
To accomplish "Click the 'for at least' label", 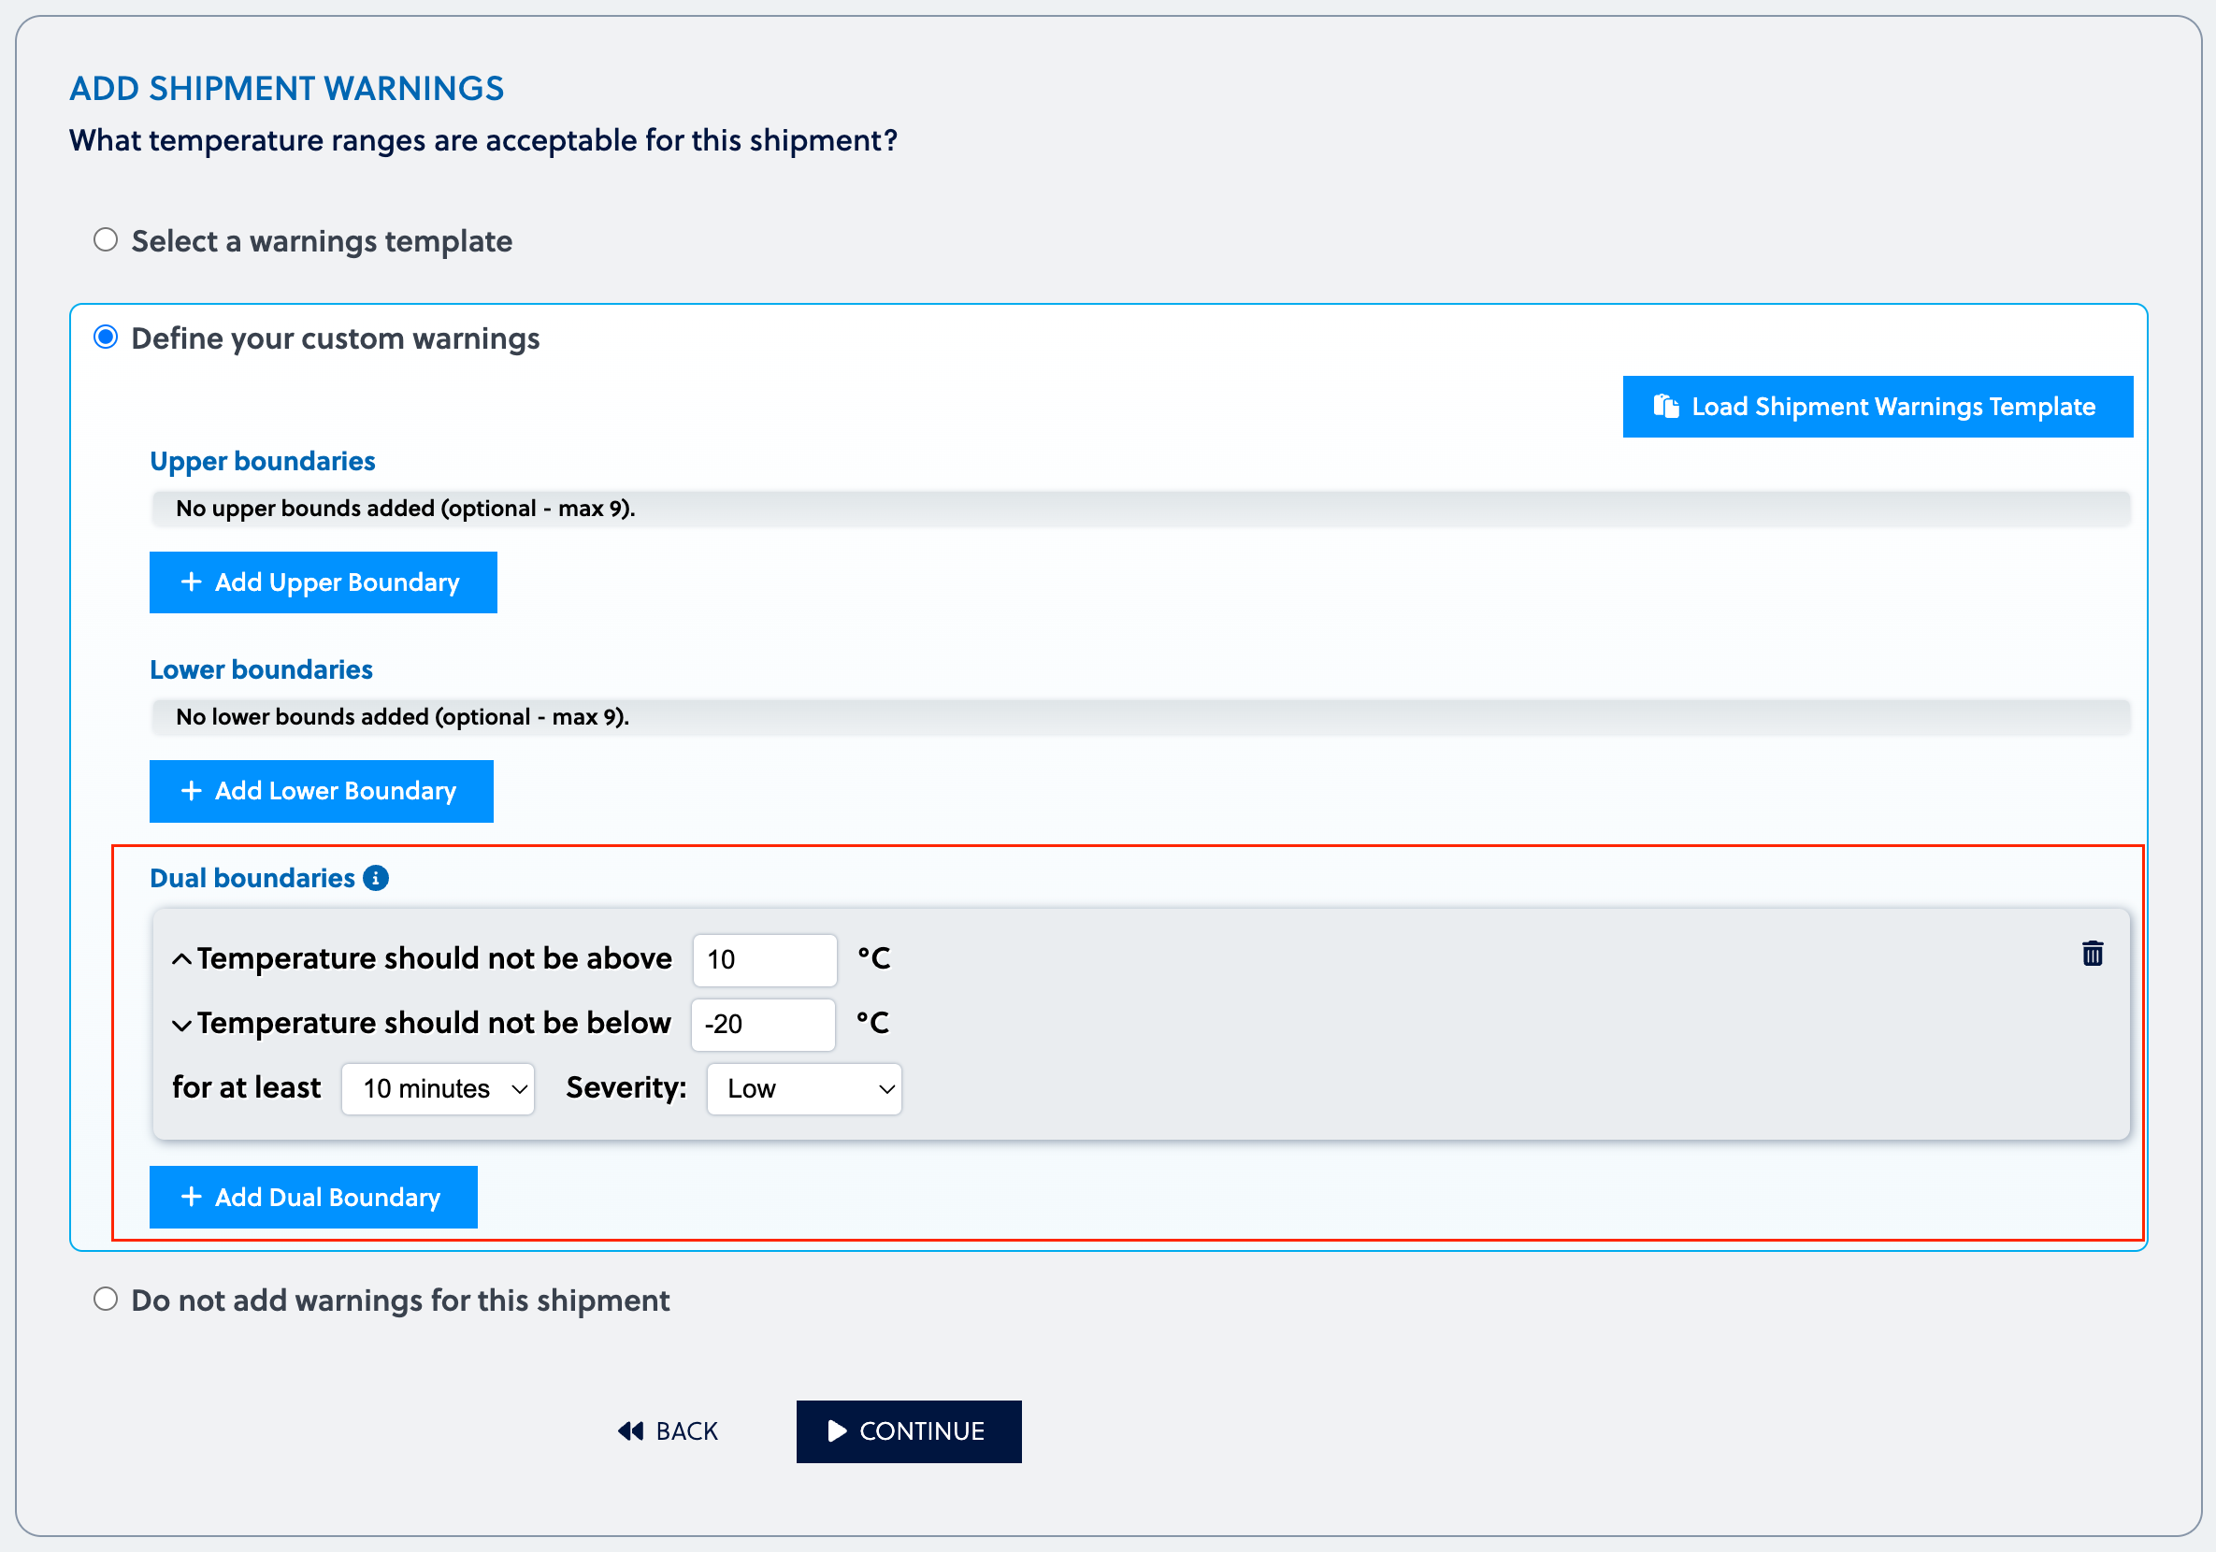I will tap(246, 1087).
